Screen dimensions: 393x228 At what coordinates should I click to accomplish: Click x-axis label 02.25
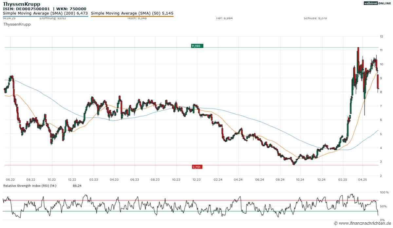pos(343,180)
